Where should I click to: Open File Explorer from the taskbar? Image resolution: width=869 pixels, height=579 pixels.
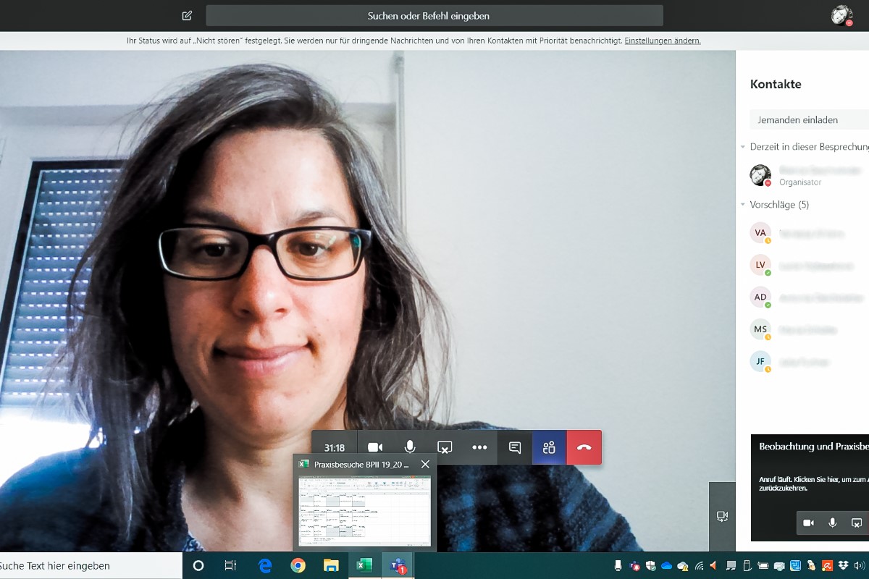coord(331,566)
